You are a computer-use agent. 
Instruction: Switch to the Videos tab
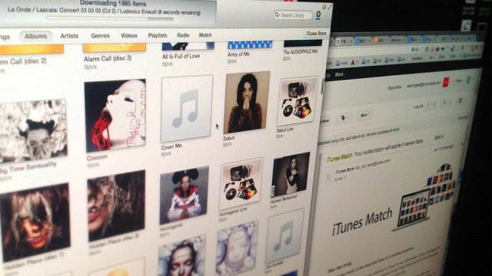(x=129, y=36)
